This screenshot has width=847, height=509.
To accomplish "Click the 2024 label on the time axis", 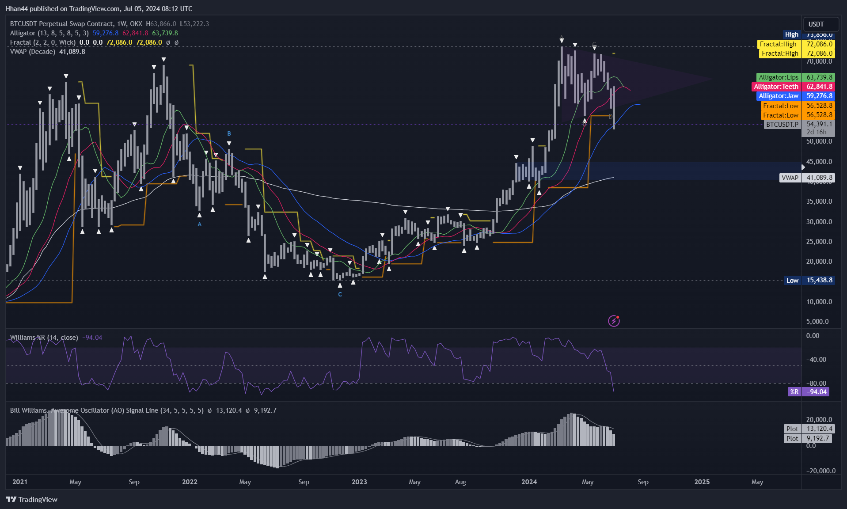I will pos(529,482).
